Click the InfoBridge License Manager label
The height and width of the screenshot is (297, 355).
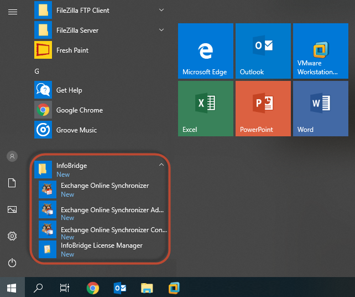102,245
